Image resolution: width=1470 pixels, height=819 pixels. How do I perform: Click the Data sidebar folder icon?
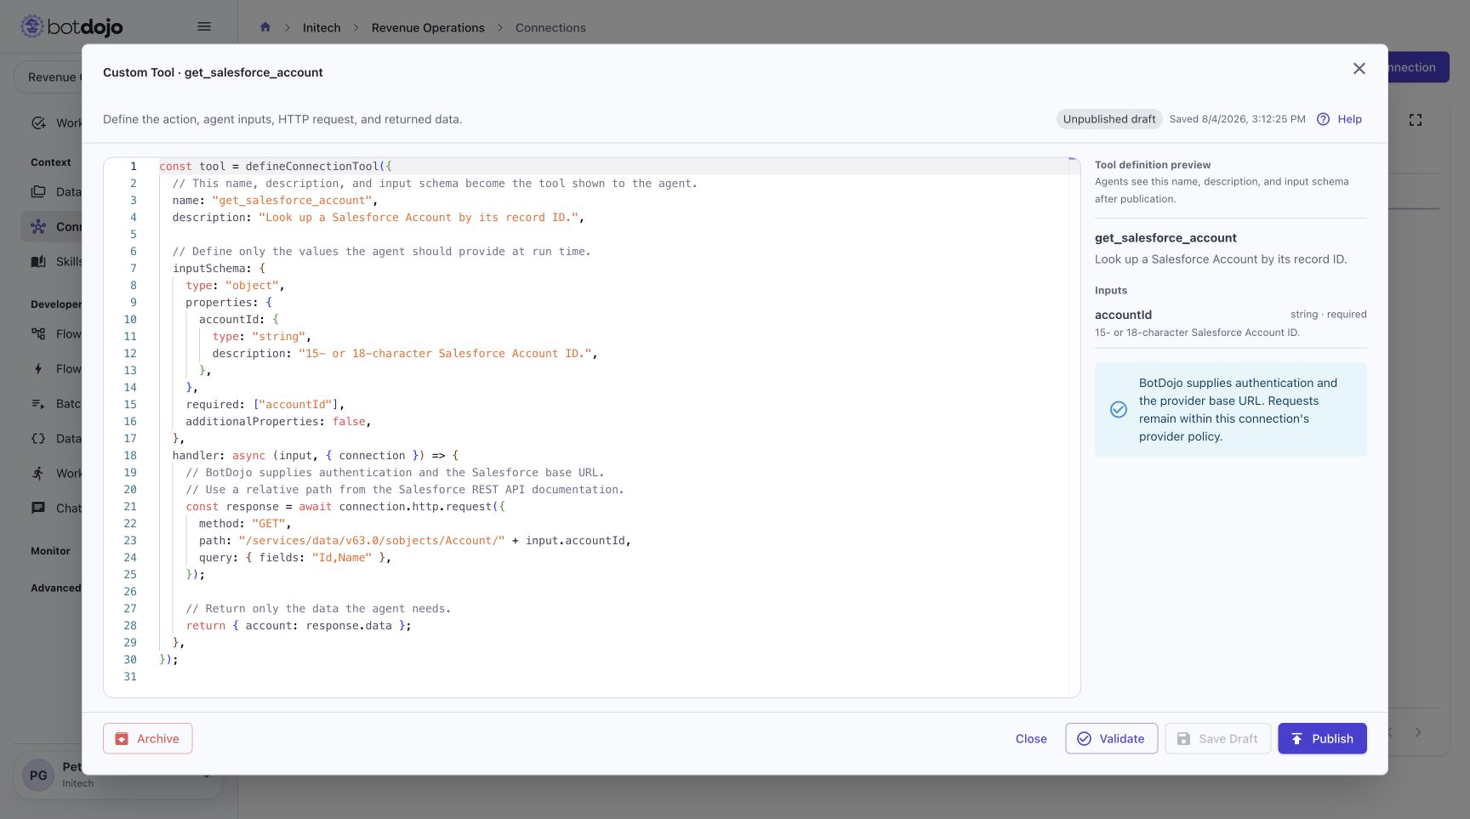[x=38, y=191]
